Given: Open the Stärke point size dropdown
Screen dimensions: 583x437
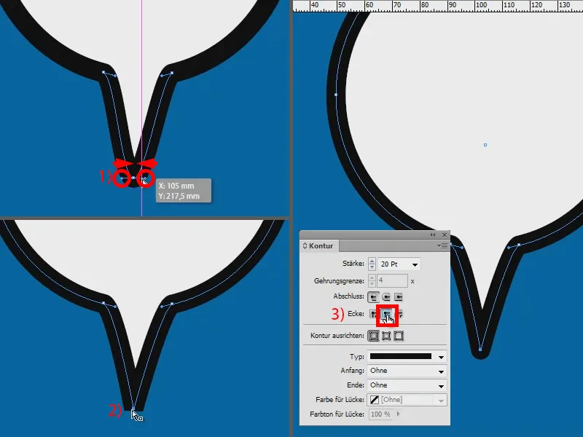Looking at the screenshot, I should pyautogui.click(x=415, y=264).
